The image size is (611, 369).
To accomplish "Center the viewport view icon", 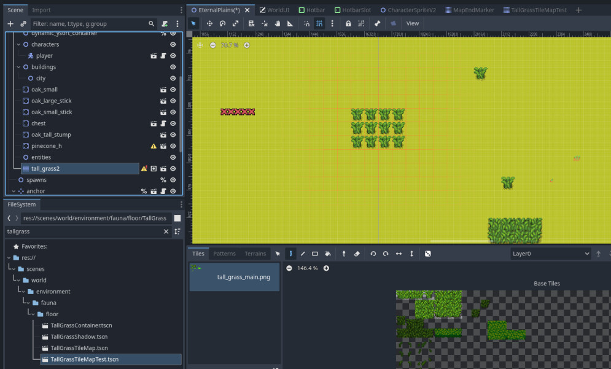I will (200, 45).
